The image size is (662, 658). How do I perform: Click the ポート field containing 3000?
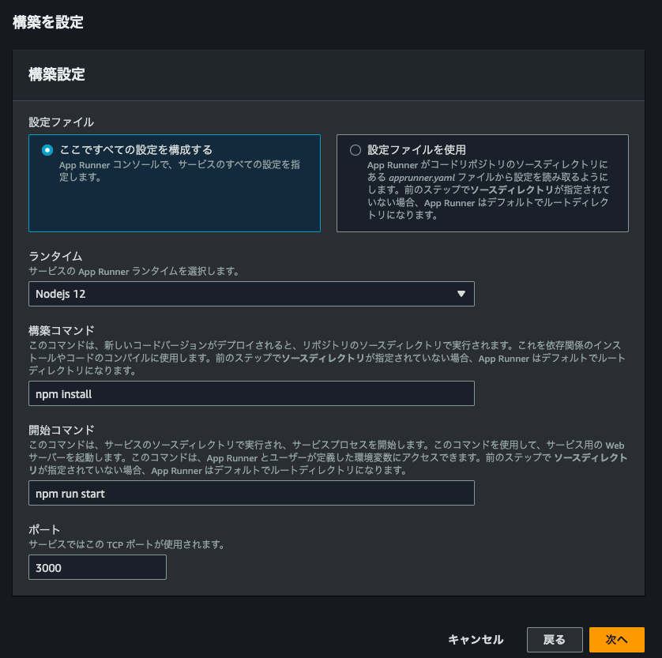click(97, 567)
